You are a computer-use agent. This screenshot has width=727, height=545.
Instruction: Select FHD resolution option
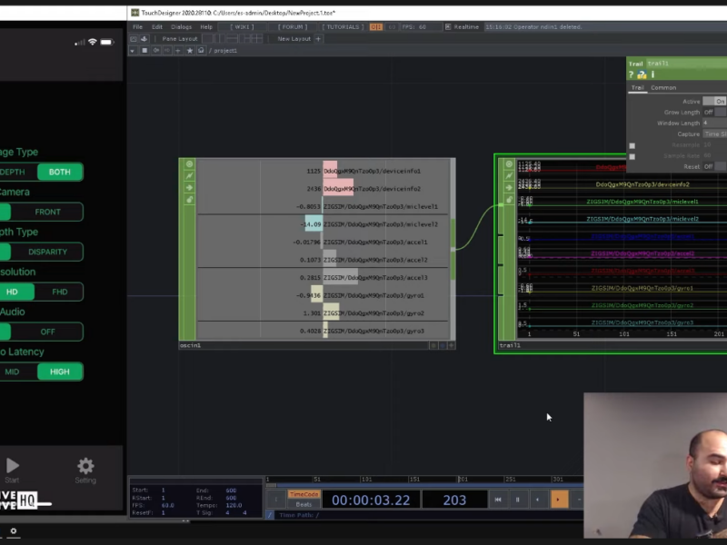[x=59, y=292]
